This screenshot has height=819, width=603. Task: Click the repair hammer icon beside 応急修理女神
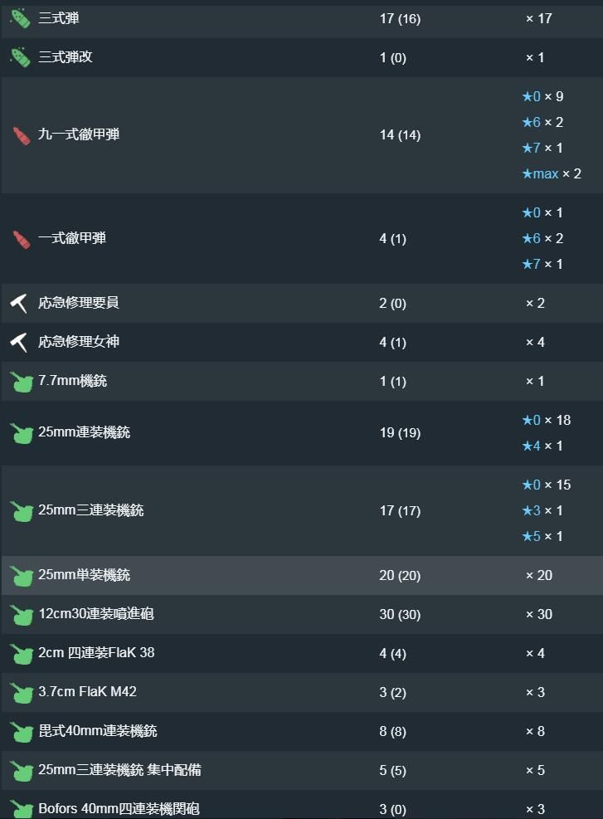[19, 342]
